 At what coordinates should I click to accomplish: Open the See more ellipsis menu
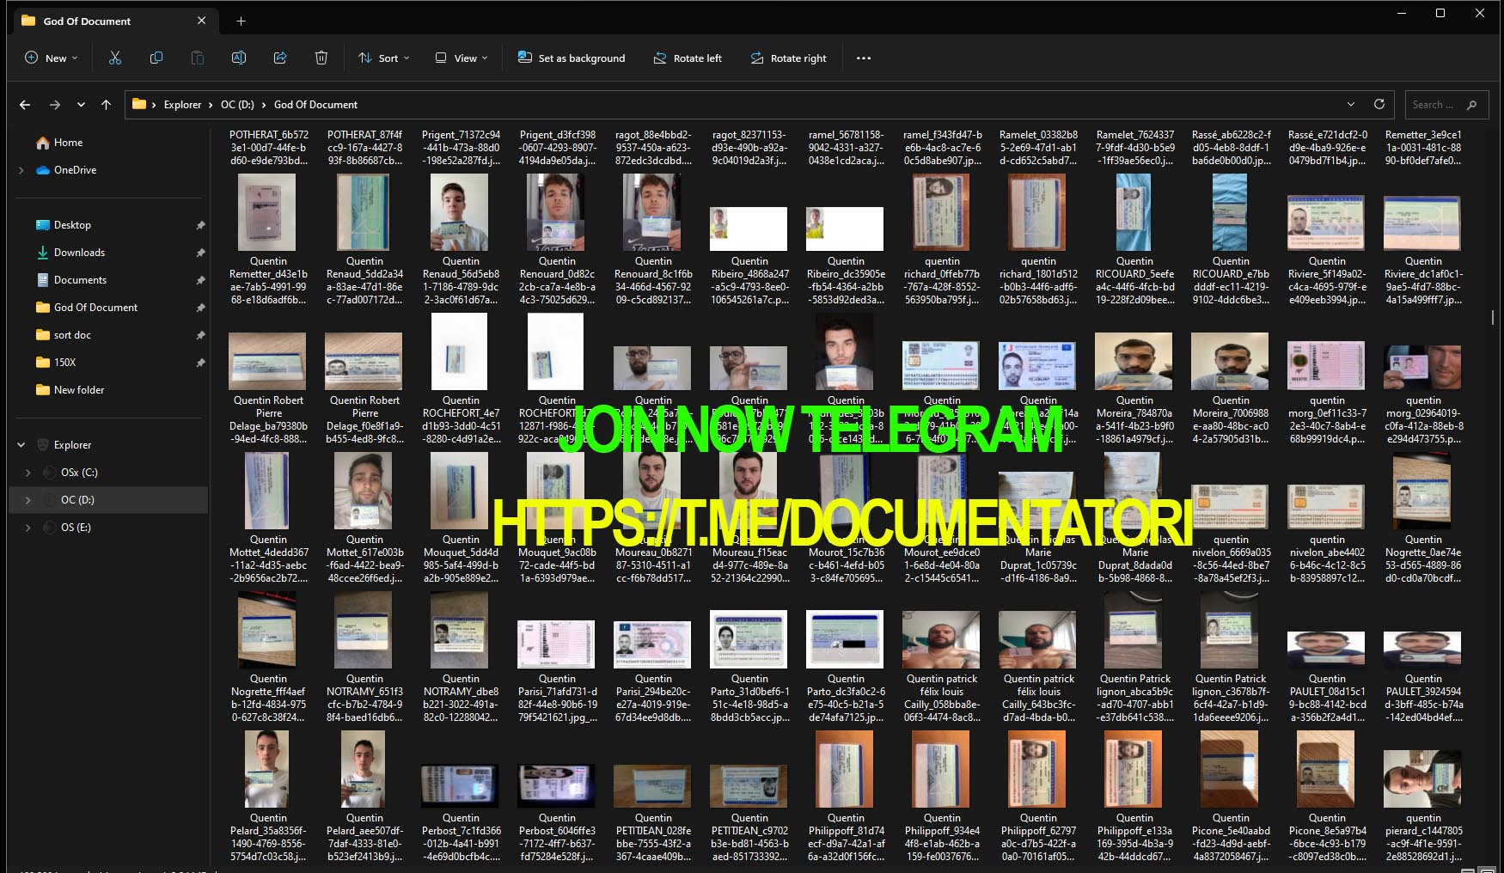point(864,58)
